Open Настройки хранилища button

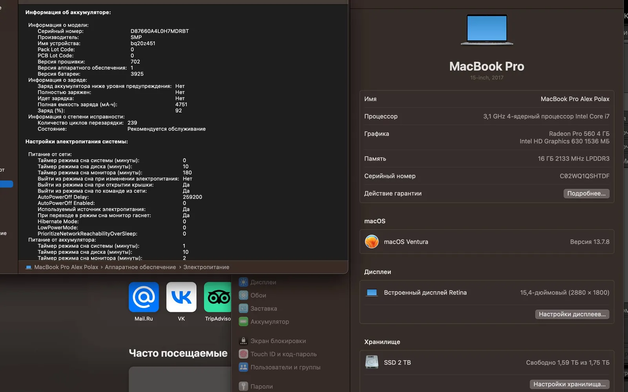click(x=569, y=384)
